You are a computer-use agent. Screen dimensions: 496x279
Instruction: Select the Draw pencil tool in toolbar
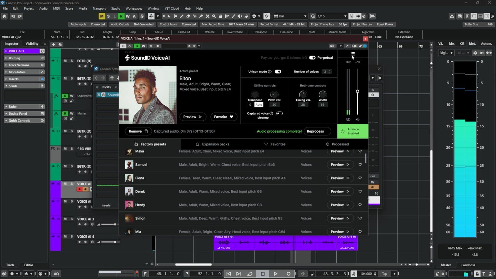pyautogui.click(x=182, y=16)
